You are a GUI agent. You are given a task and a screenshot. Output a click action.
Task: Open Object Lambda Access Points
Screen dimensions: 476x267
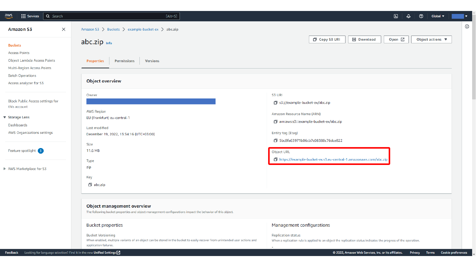coord(32,61)
